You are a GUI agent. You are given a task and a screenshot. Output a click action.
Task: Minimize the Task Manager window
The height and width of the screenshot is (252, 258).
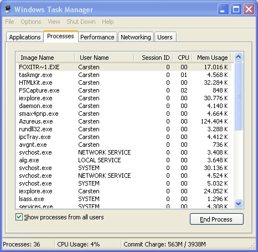point(223,9)
